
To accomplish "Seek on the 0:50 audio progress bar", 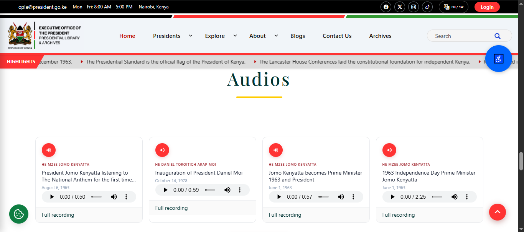I will 97,197.
